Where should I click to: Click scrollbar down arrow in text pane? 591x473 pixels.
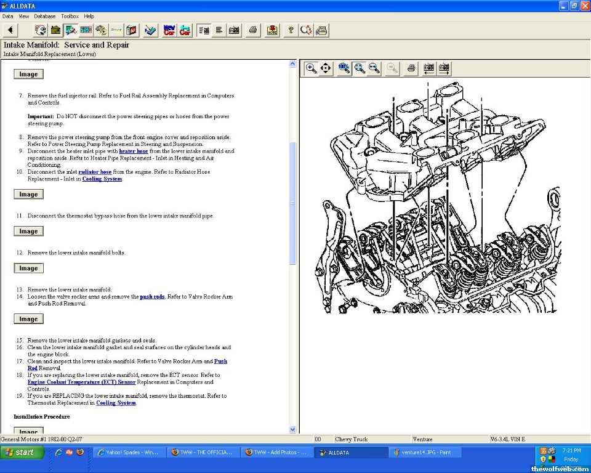pyautogui.click(x=292, y=429)
